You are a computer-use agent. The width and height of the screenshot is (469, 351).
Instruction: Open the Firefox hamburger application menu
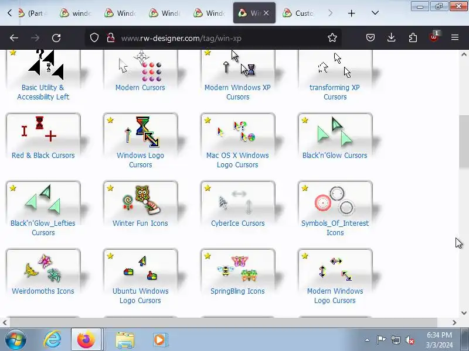tap(455, 37)
